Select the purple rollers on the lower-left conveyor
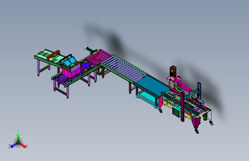Viewport: 249px width, 161px height. [67, 78]
